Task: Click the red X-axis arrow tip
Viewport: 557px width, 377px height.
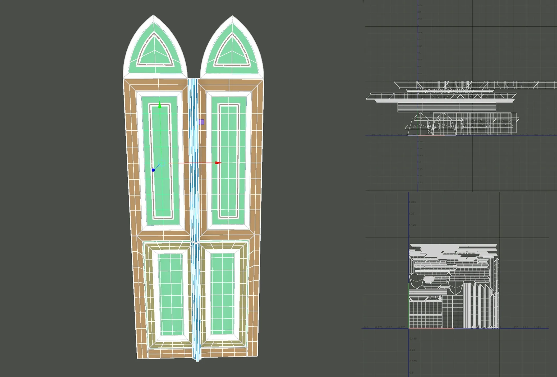Action: [x=218, y=163]
